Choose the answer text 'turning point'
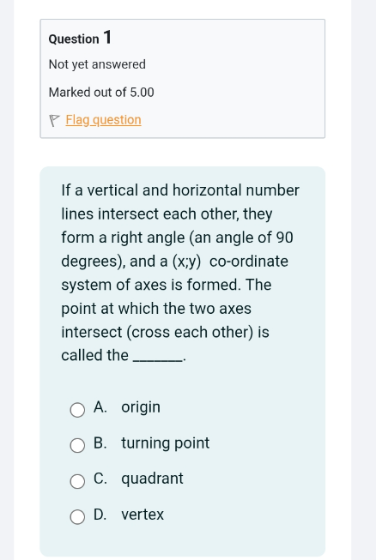 click(x=165, y=443)
